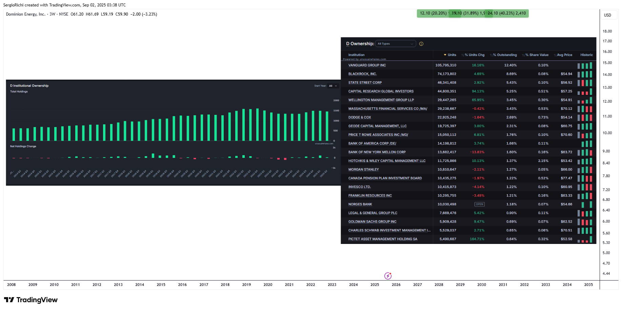Open FRANKLIN RESOURCES INC link

click(x=370, y=195)
